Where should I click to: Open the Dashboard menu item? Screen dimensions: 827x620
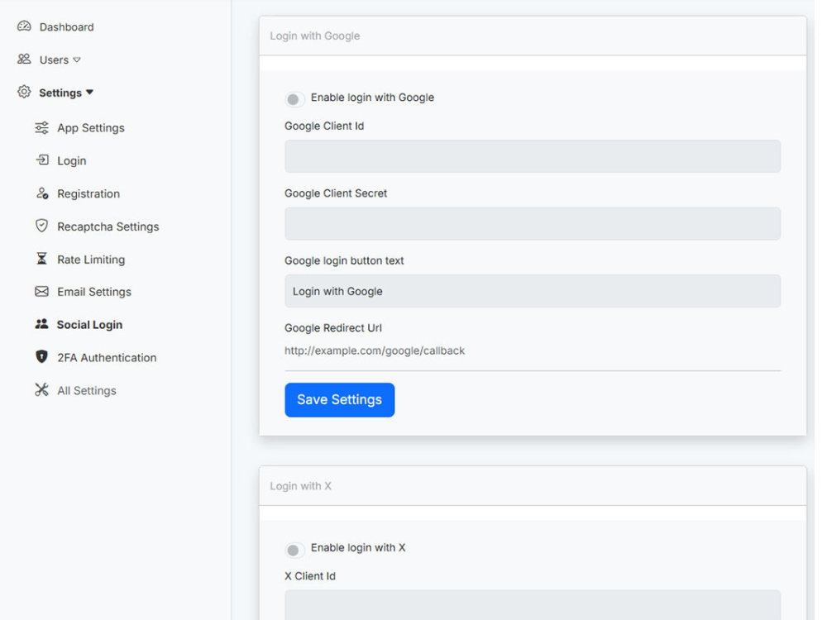(66, 27)
